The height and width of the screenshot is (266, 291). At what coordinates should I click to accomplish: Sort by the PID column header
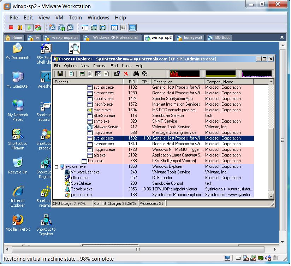[x=130, y=82]
